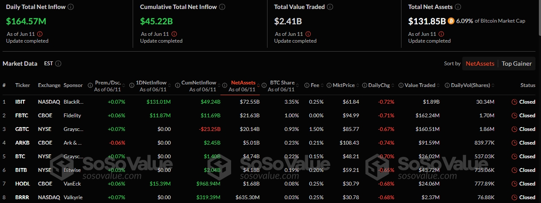Image resolution: width=541 pixels, height=203 pixels.
Task: Click the Fidelity sponsor cell
Action: 72,116
